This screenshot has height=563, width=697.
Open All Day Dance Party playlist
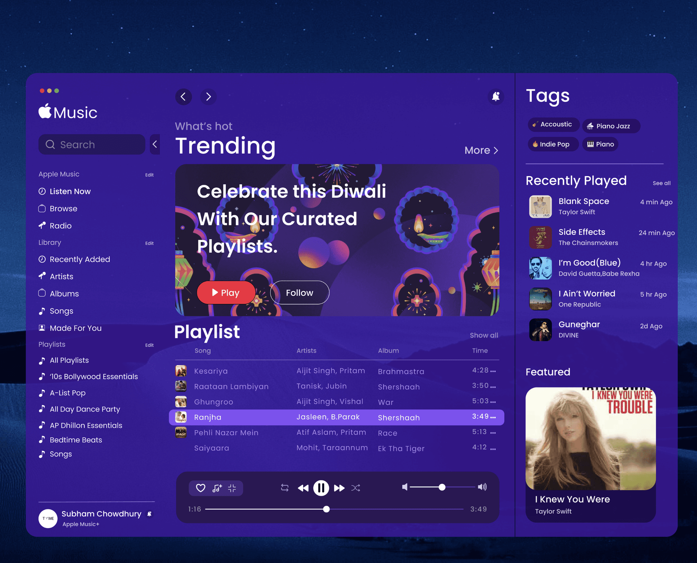point(79,409)
